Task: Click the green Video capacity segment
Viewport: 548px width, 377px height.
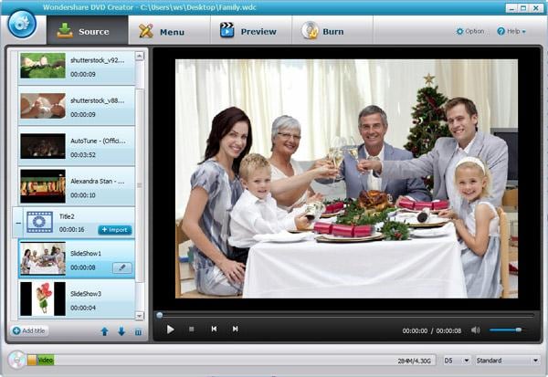Action: pos(46,361)
